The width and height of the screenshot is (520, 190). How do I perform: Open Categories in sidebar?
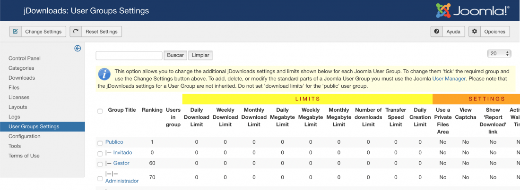(21, 68)
